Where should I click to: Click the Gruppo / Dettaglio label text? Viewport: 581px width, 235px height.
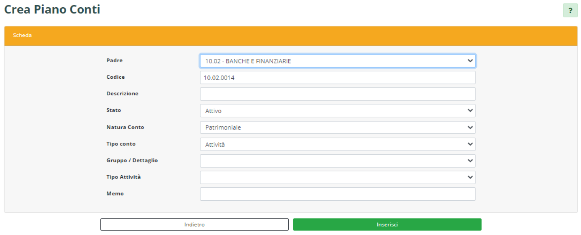[132, 160]
